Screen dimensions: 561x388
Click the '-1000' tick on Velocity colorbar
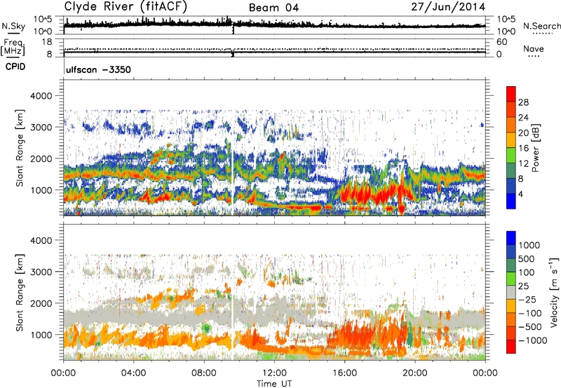pyautogui.click(x=533, y=340)
